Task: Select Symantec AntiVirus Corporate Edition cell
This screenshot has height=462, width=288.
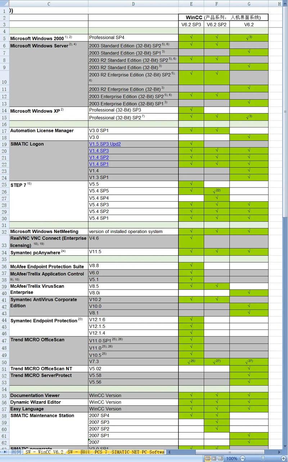Action: [49, 306]
